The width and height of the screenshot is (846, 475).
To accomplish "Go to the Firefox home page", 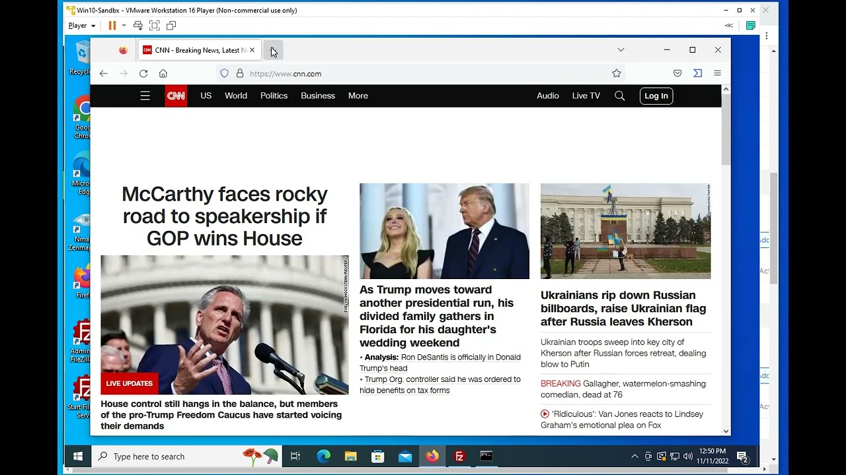I will 163,73.
